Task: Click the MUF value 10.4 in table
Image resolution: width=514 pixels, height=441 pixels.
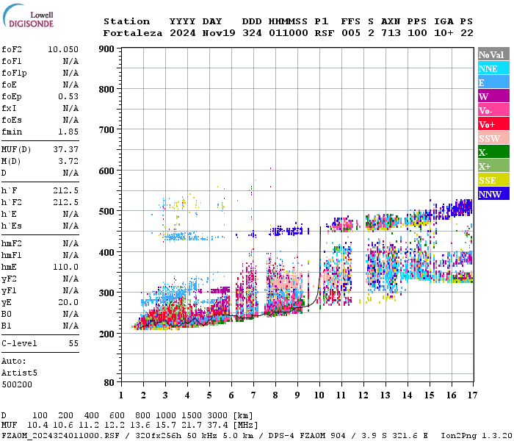Action: pos(37,426)
